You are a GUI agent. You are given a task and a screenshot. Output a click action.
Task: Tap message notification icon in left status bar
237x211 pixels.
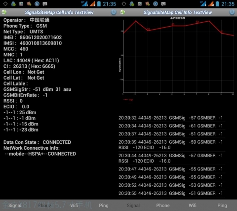point(45,4)
